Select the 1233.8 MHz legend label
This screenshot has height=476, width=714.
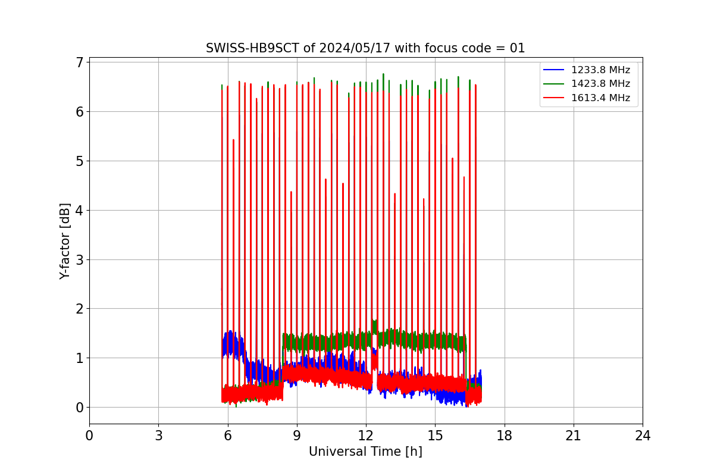coord(600,70)
